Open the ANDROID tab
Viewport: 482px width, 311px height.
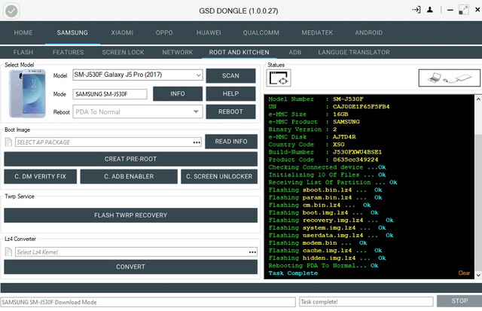click(x=369, y=32)
